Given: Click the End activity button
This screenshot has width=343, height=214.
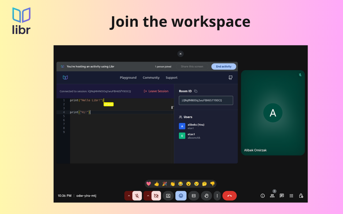Looking at the screenshot, I should [x=224, y=67].
